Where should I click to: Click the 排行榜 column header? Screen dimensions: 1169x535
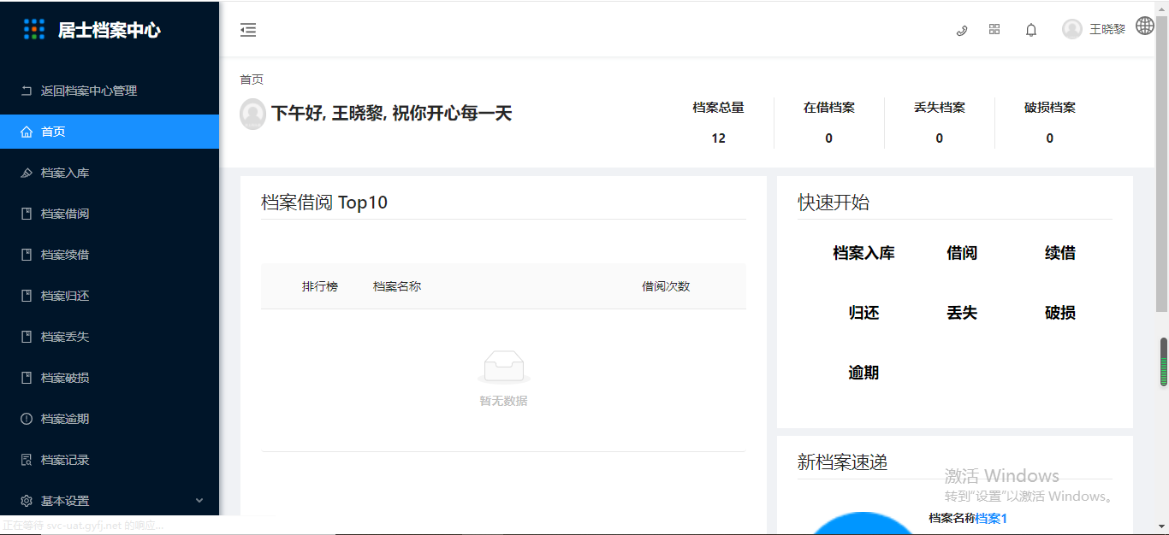click(x=319, y=286)
